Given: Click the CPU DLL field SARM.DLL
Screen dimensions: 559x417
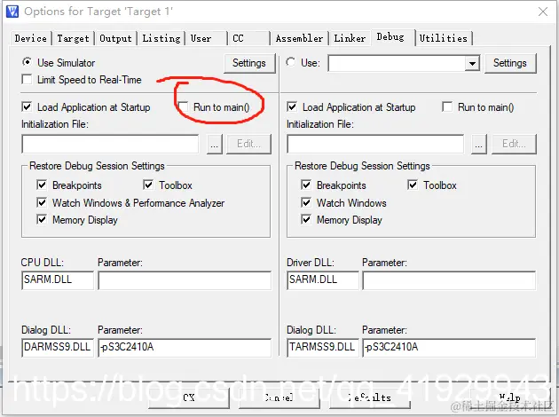Looking at the screenshot, I should click(58, 280).
